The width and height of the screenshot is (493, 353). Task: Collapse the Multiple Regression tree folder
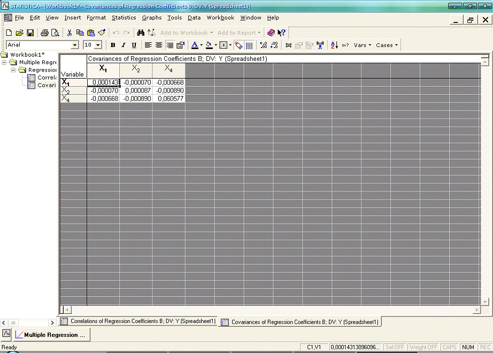tap(5, 63)
